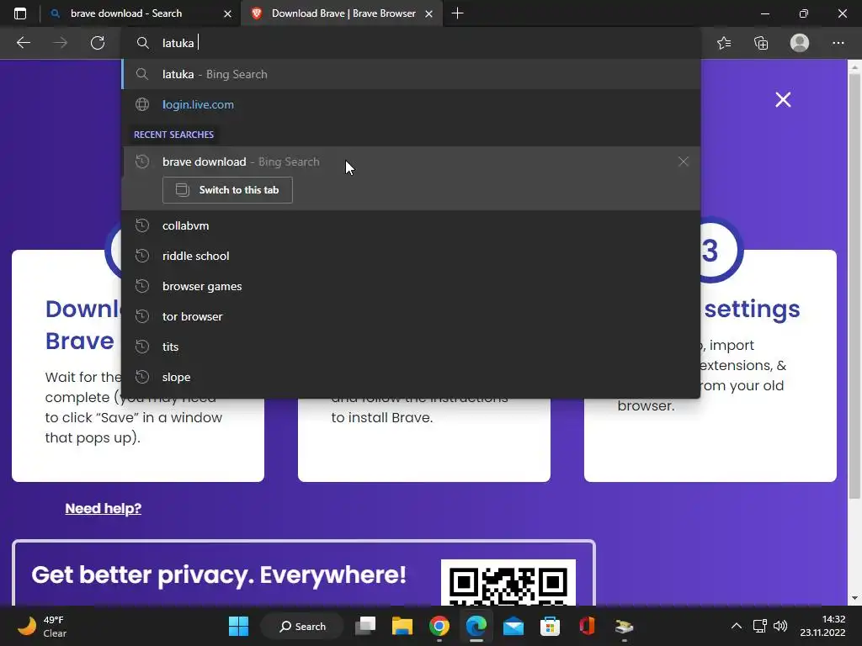This screenshot has height=646, width=862.
Task: Open the vertical tabs actions menu icon
Action: point(20,13)
